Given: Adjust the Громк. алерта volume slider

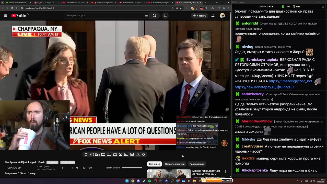Looking at the screenshot, I should [132, 168].
